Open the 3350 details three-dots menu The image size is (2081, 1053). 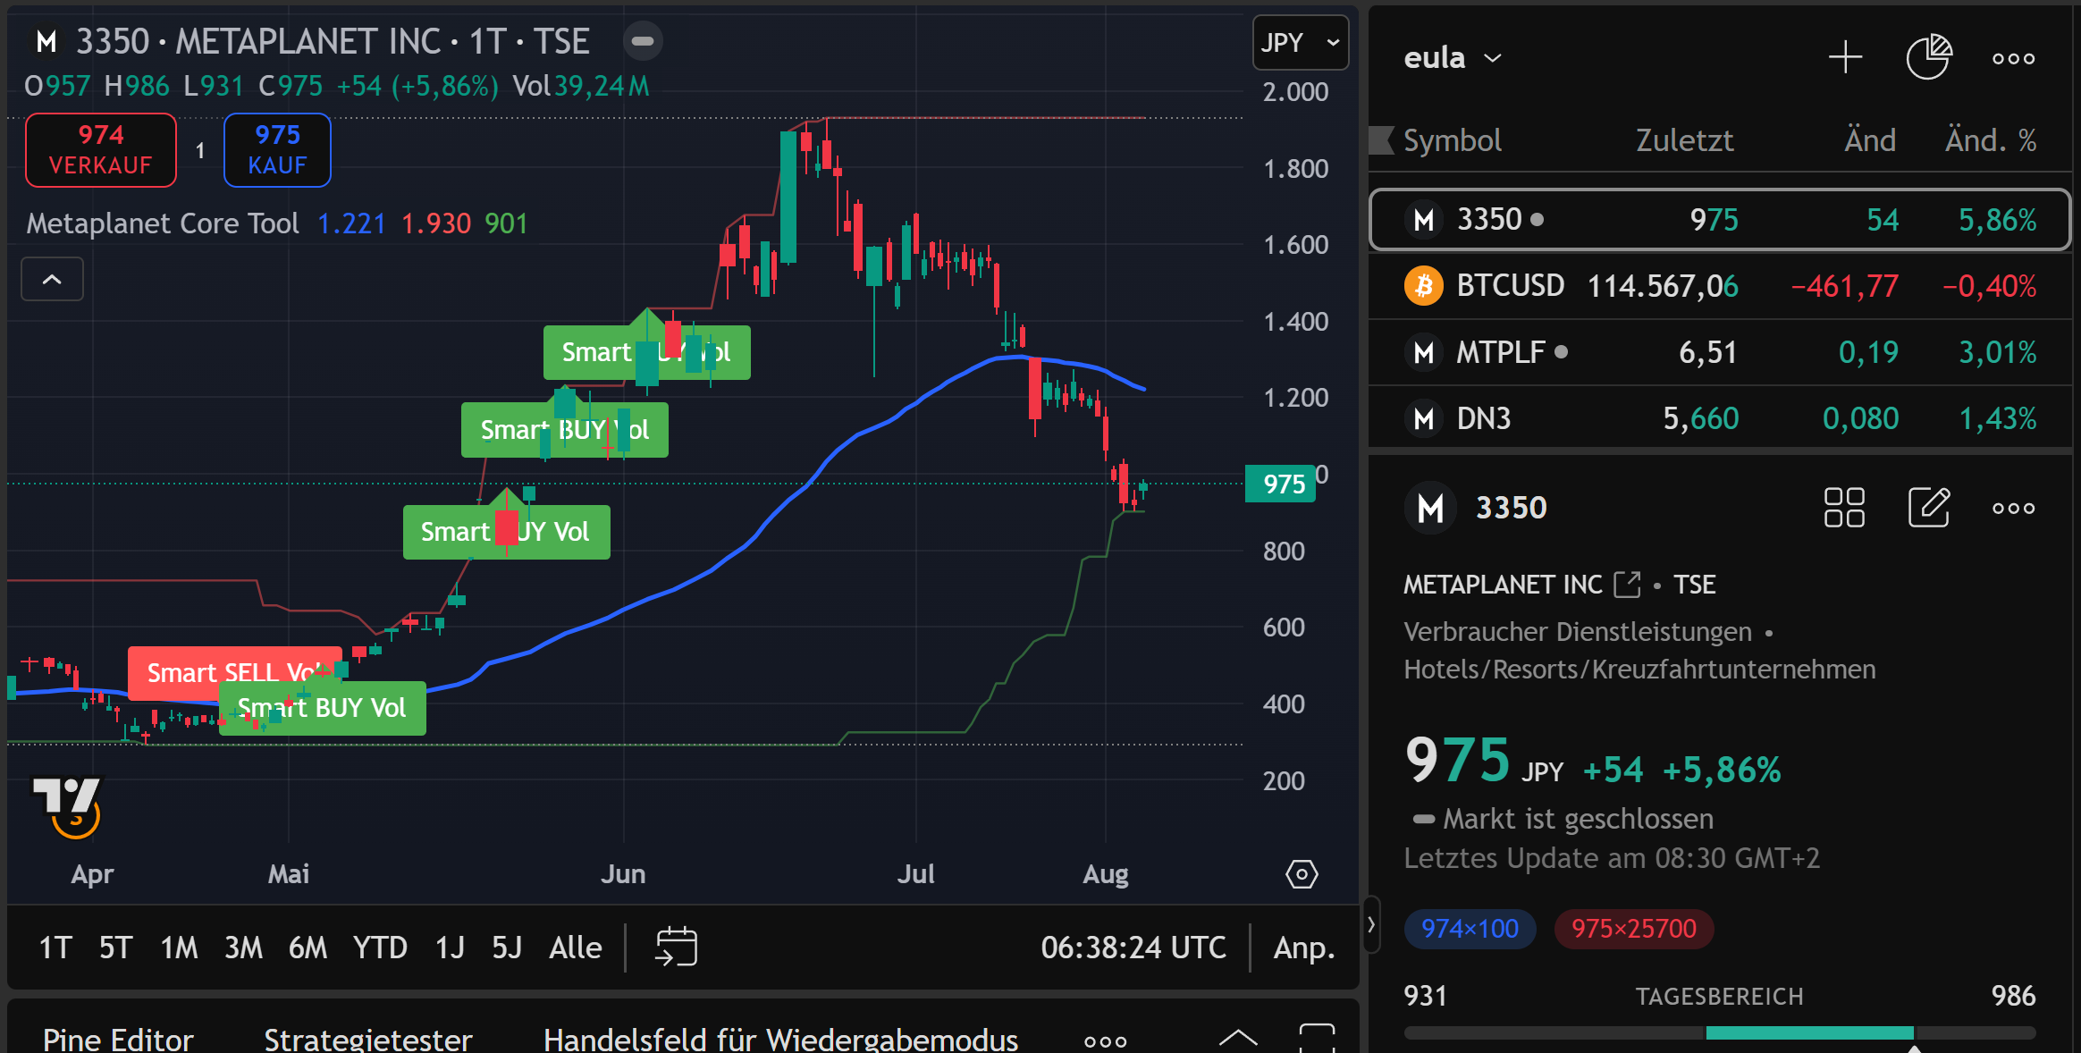2013,509
